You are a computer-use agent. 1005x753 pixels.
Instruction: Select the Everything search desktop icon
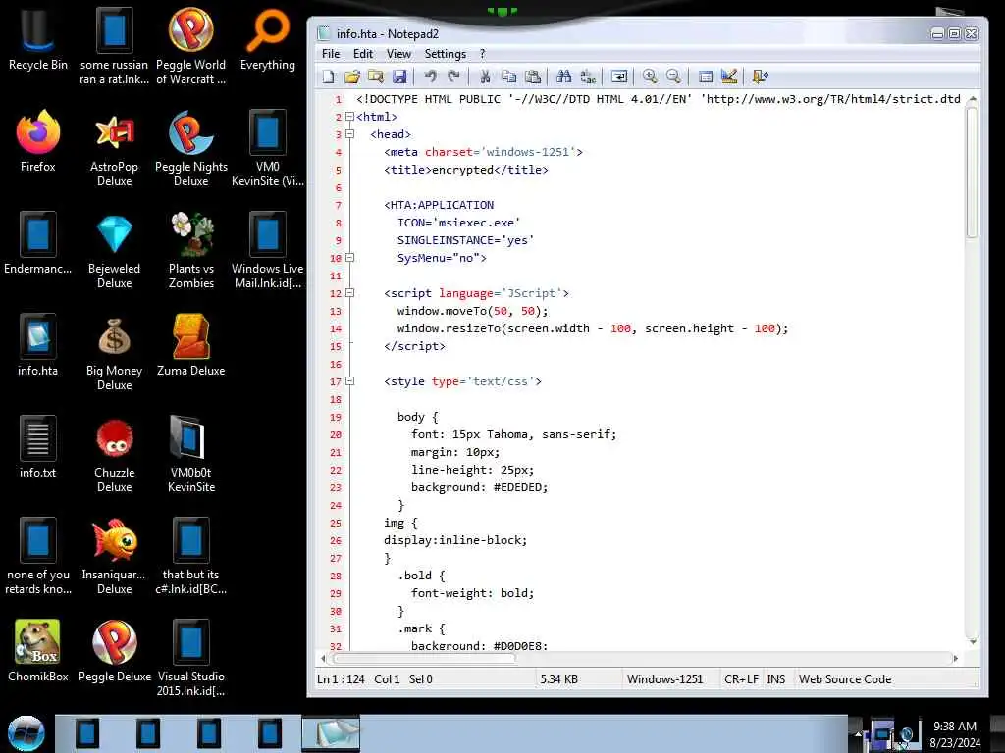[267, 38]
